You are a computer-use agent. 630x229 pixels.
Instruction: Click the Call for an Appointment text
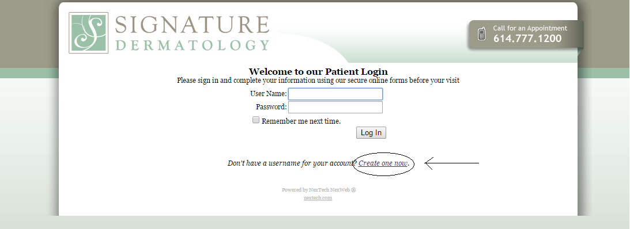pos(530,28)
